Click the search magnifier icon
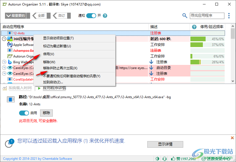236x162 pixels. [x=185, y=16]
